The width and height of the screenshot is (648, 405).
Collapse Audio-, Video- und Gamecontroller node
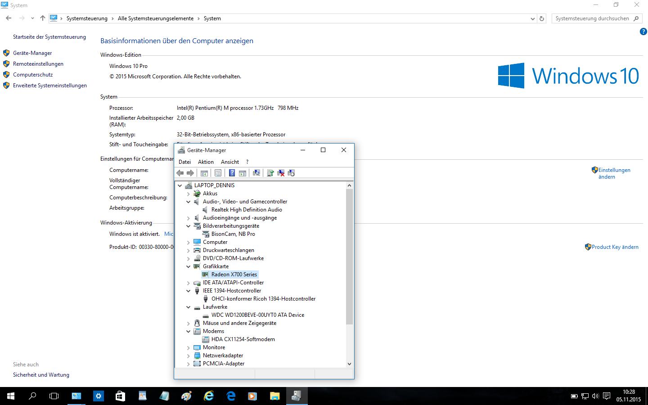pyautogui.click(x=188, y=202)
